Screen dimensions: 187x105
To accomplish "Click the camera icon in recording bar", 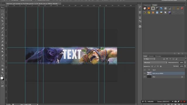I will tap(176, 101).
